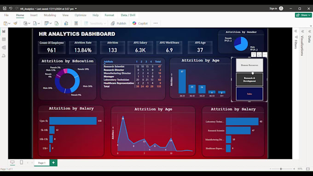Click the Attrition Rate 13.84% card

pyautogui.click(x=83, y=47)
